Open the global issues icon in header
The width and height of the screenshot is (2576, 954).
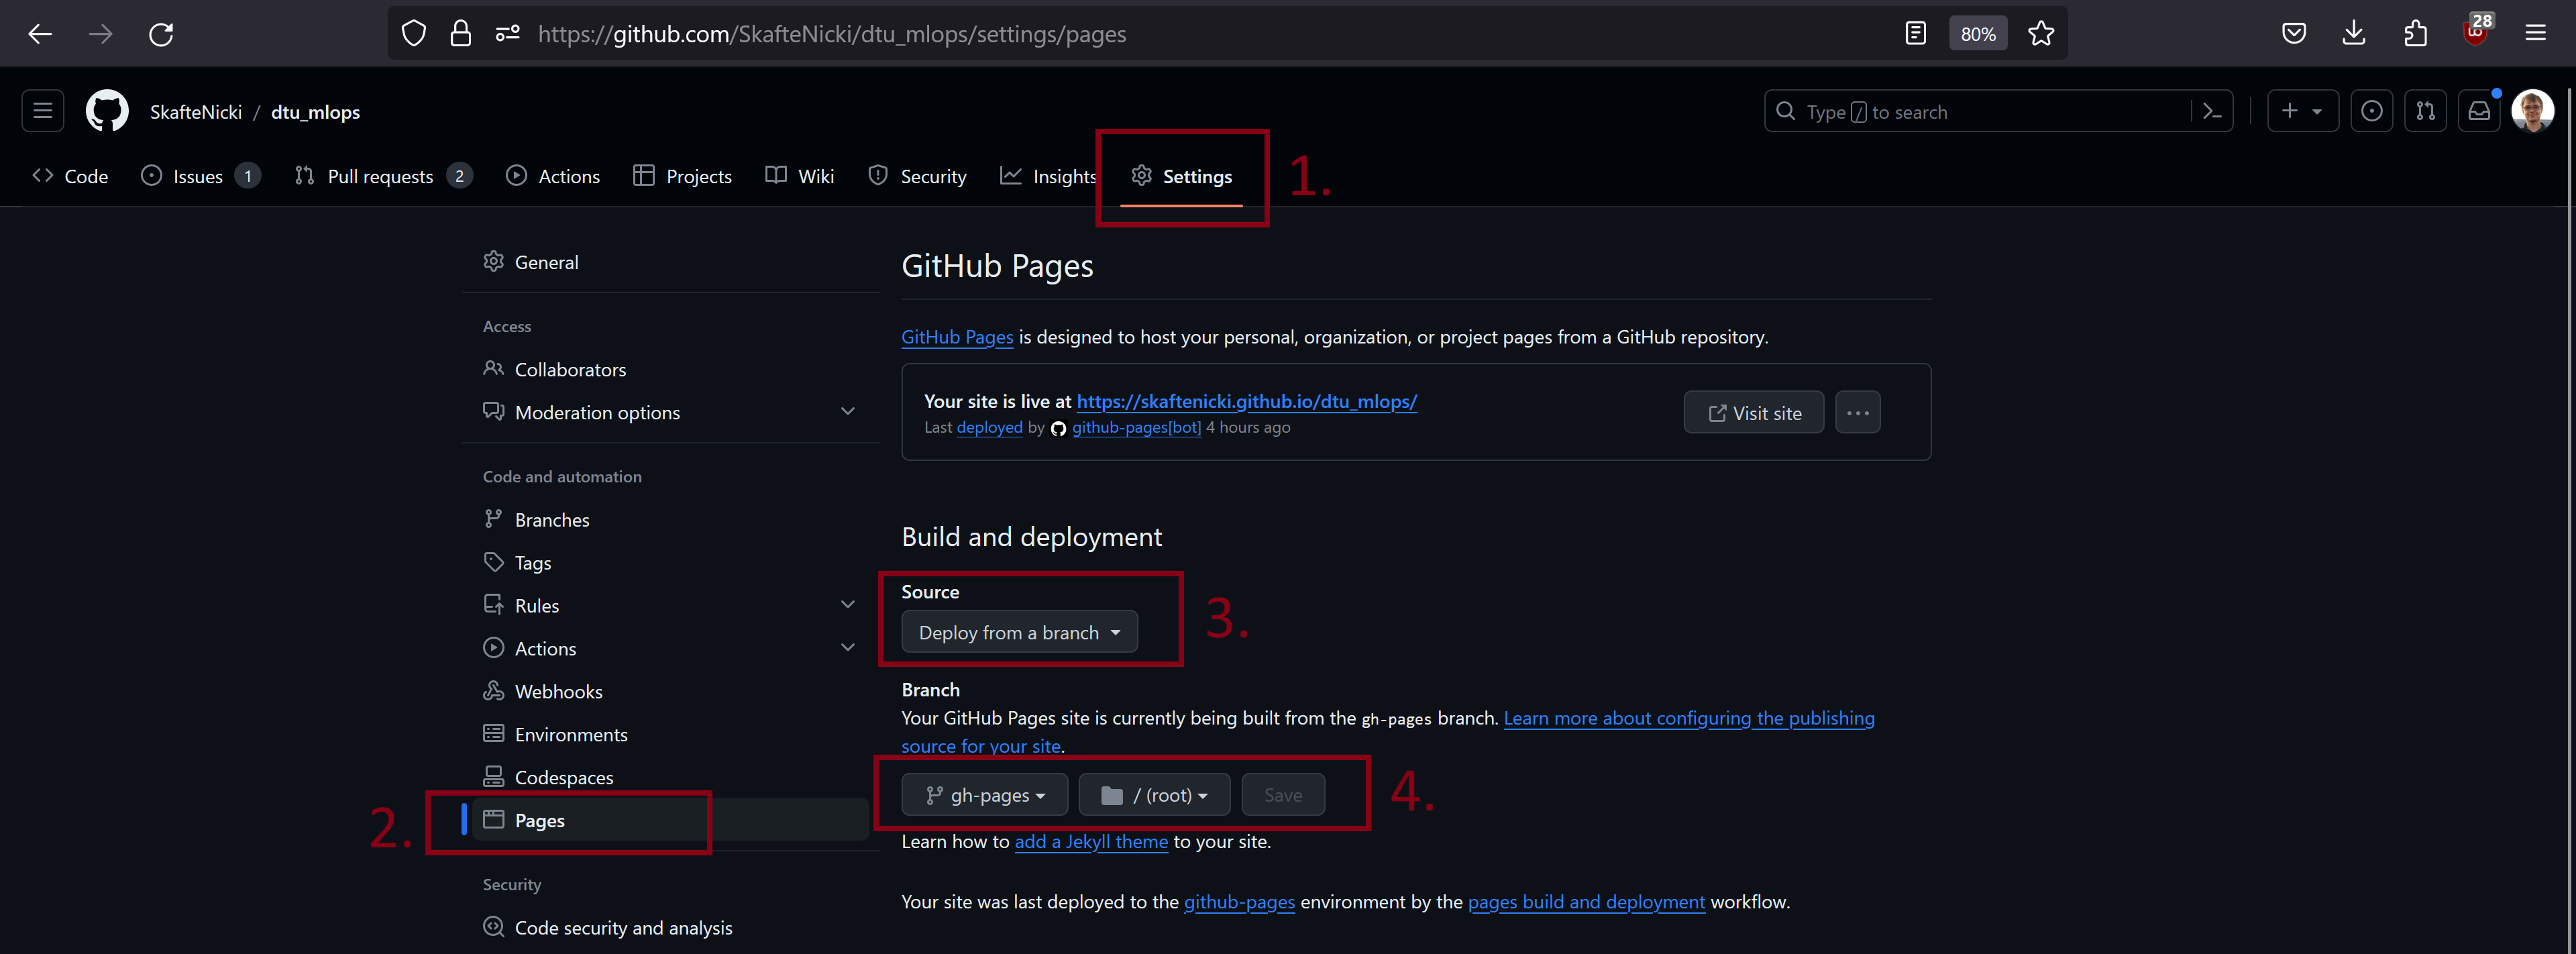[2371, 112]
